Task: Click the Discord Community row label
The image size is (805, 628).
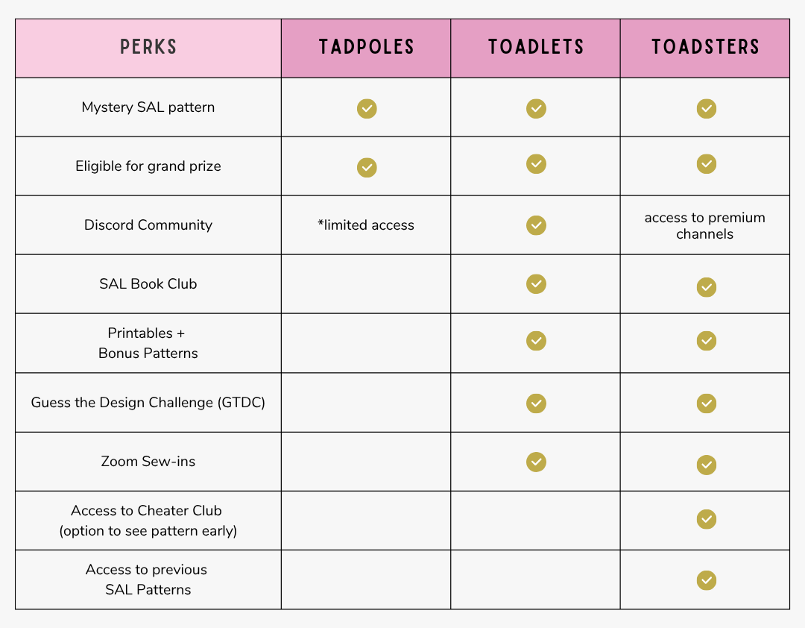Action: point(148,225)
